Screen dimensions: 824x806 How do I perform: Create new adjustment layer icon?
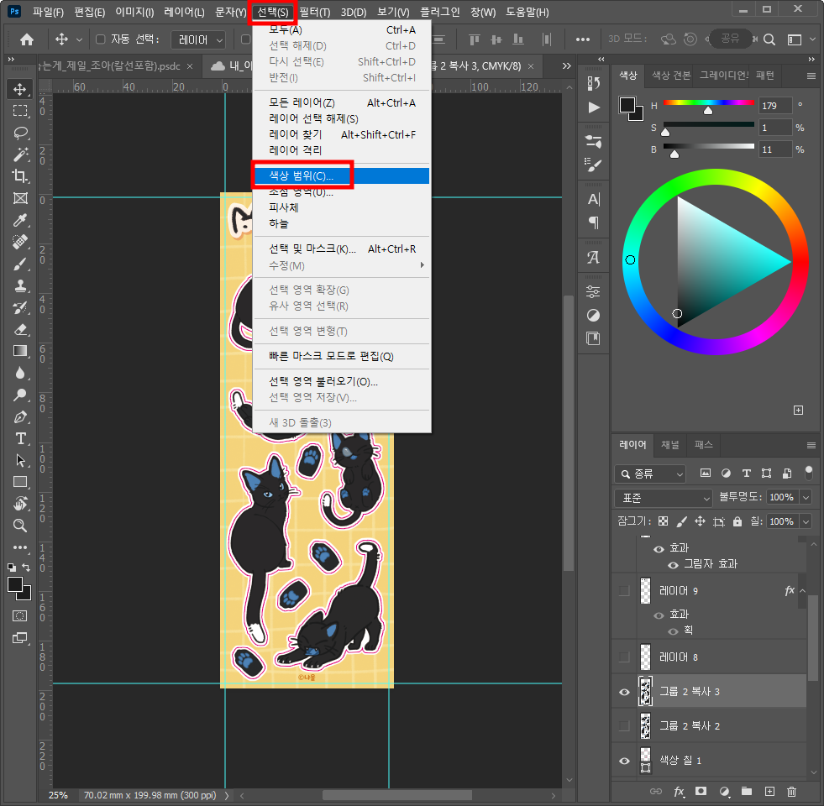(x=724, y=791)
